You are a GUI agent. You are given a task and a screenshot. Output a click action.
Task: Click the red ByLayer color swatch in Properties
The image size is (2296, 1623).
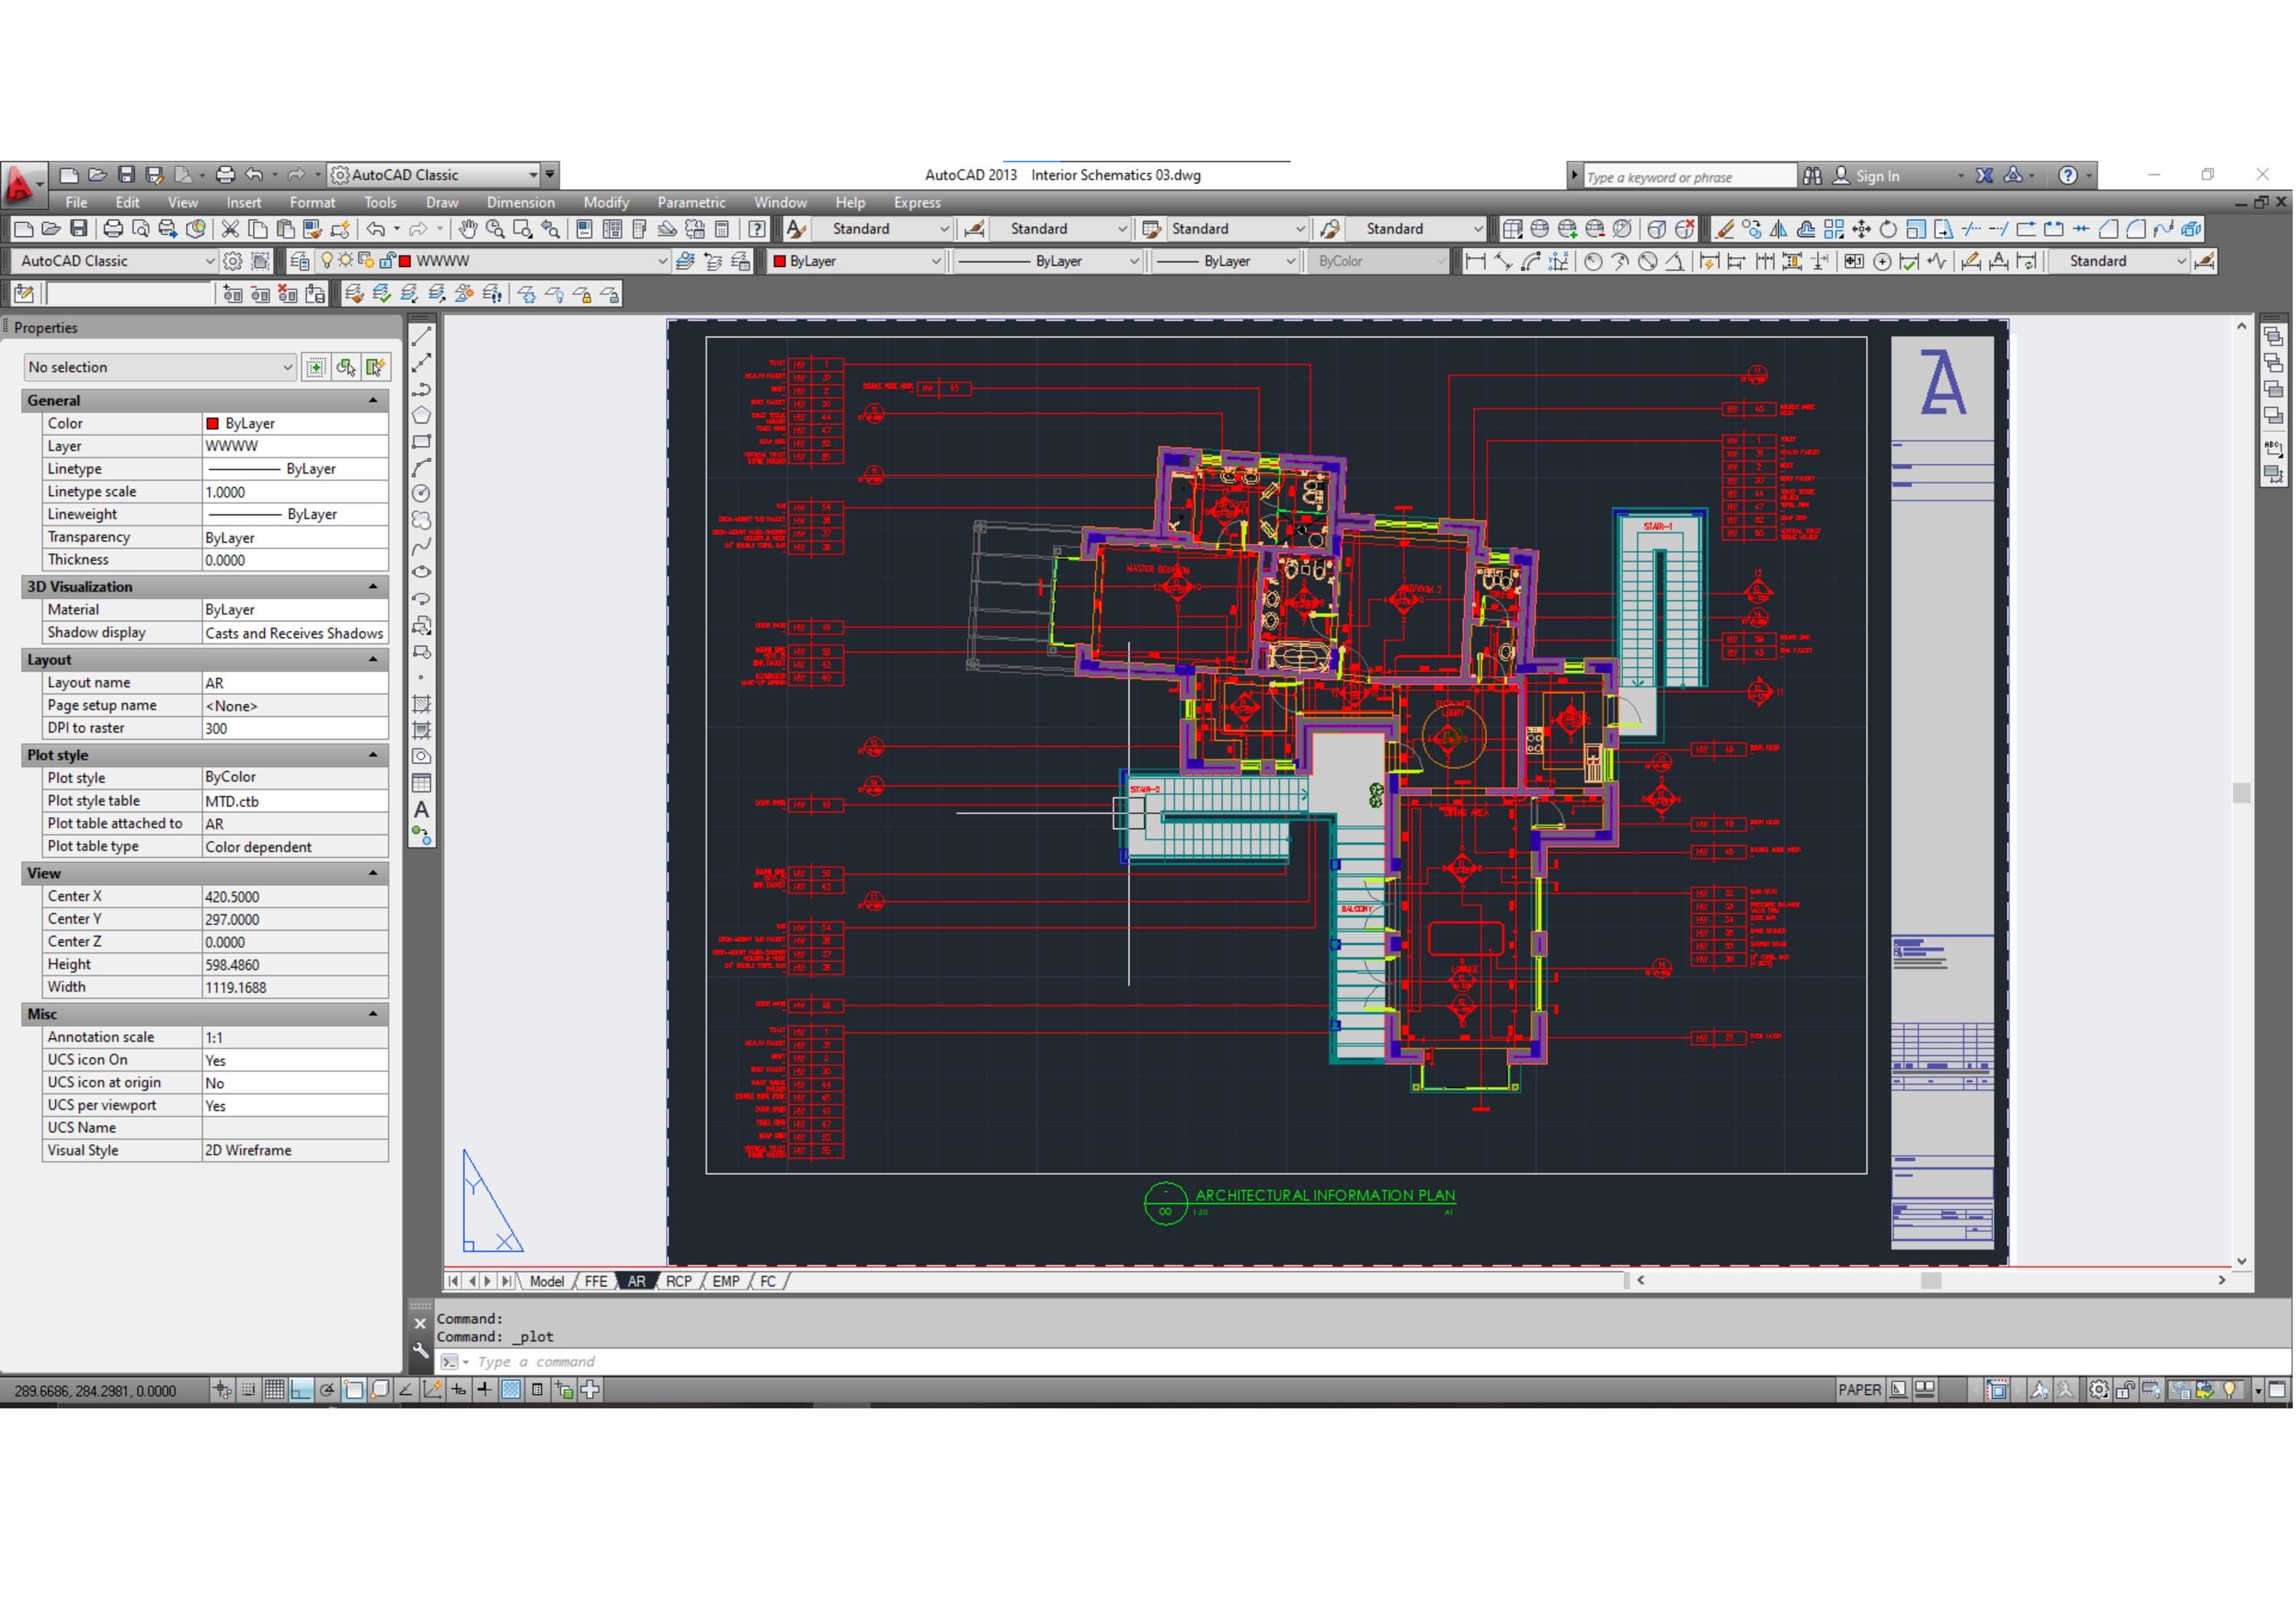click(x=212, y=422)
